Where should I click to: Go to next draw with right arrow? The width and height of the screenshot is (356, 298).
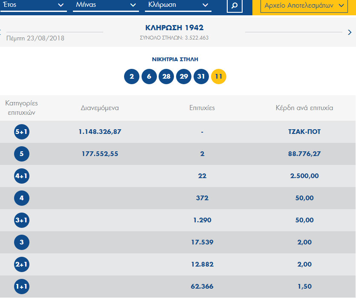coord(350,32)
